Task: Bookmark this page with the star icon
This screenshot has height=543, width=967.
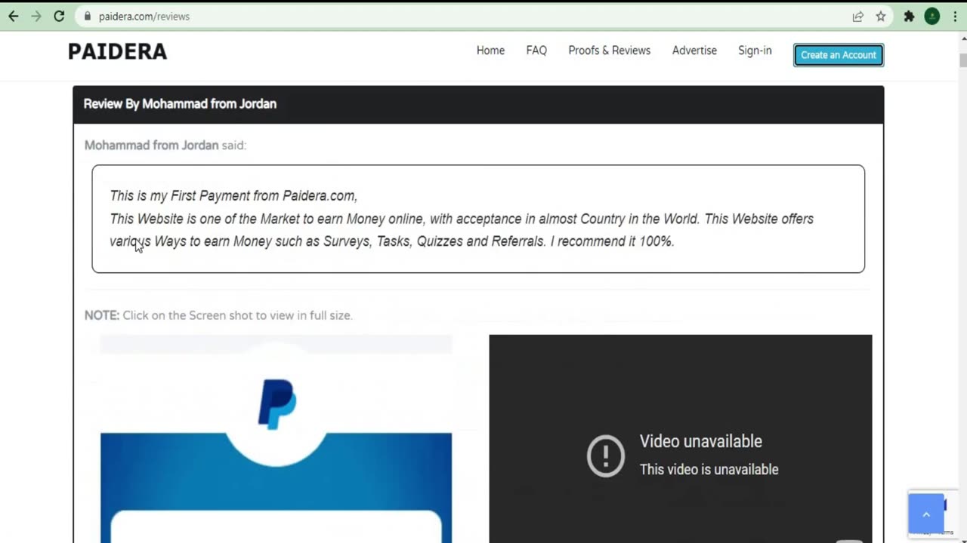Action: (x=881, y=16)
